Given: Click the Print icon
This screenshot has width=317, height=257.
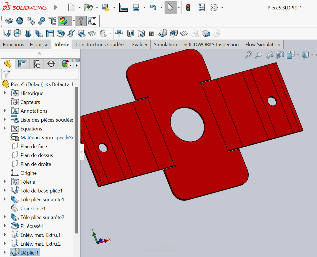Looking at the screenshot, I should [136, 7].
